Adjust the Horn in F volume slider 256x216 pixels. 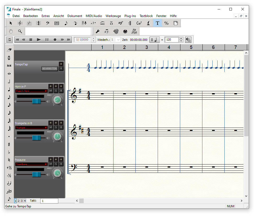[36, 101]
